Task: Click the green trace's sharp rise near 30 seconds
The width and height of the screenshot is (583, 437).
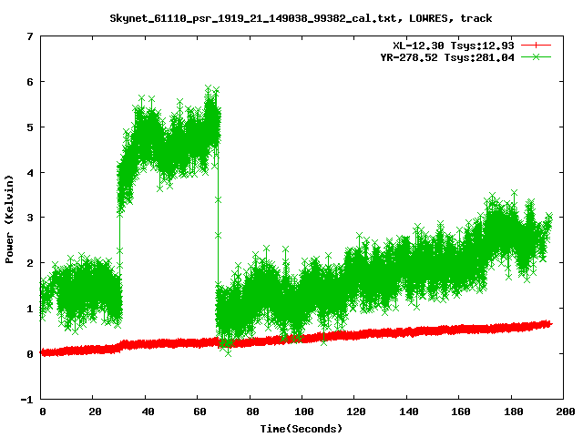Action: pos(119,237)
